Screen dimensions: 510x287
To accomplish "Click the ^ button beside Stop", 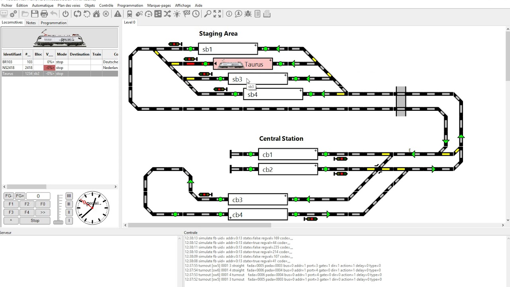I will pos(11,221).
